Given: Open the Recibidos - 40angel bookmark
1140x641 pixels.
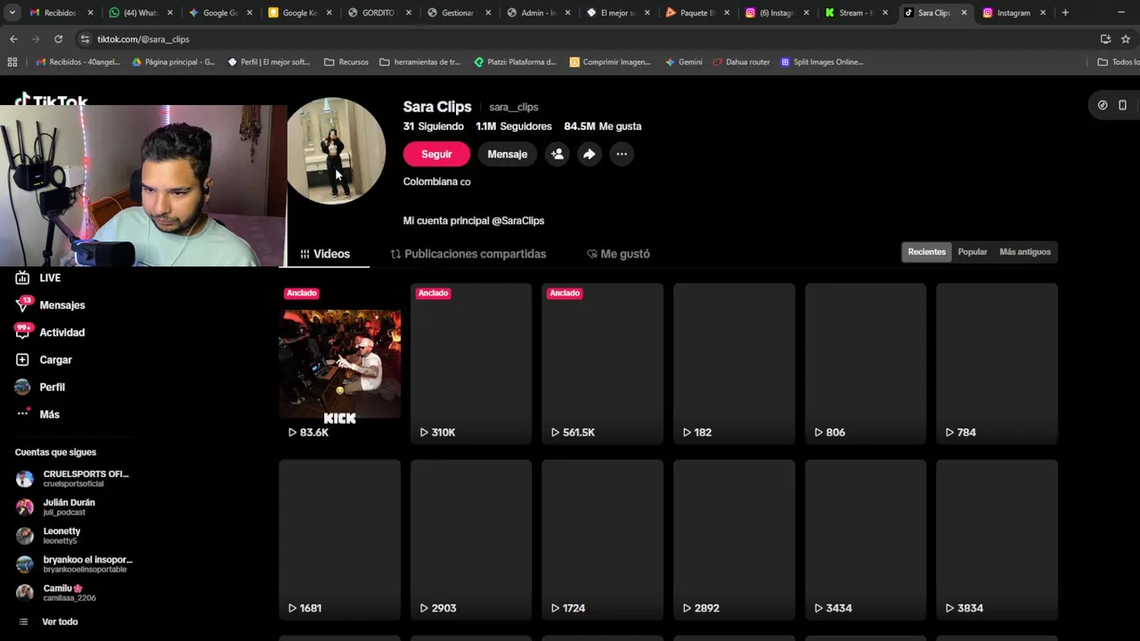Looking at the screenshot, I should 79,62.
